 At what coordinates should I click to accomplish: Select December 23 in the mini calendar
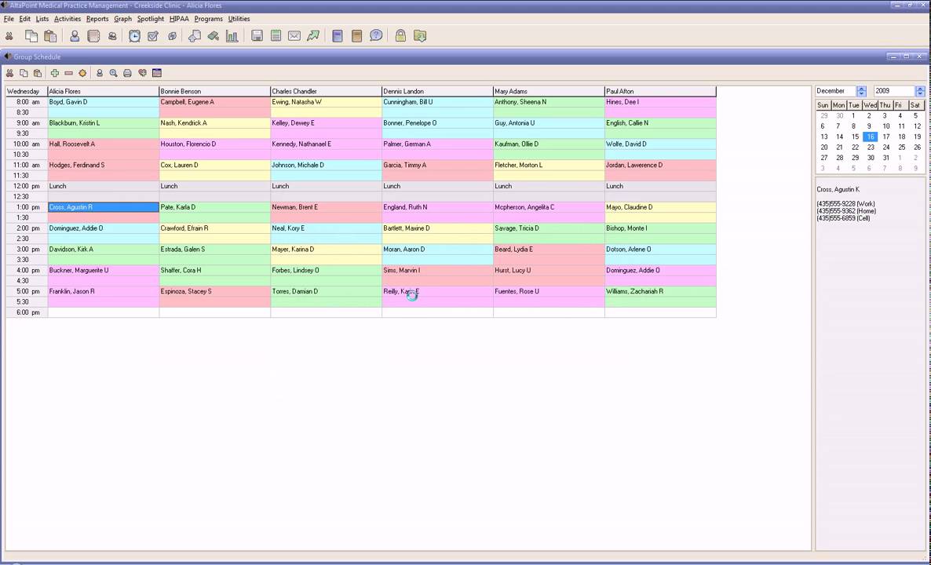click(x=870, y=148)
